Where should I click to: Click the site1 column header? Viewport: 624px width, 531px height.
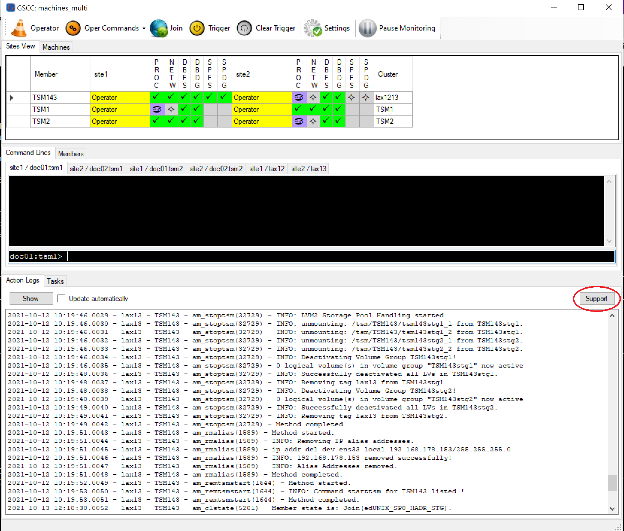pyautogui.click(x=120, y=74)
